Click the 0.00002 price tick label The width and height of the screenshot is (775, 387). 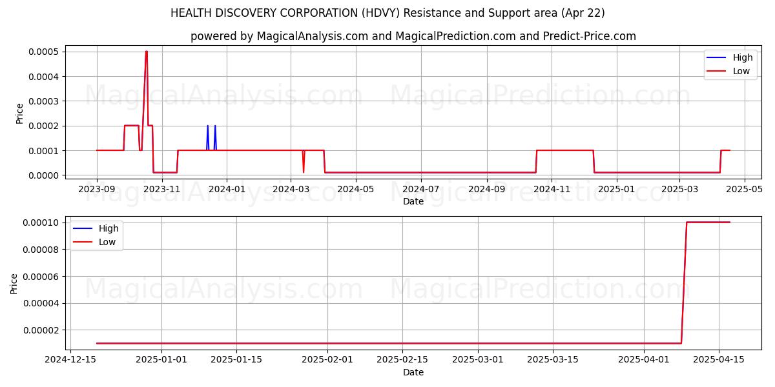click(41, 330)
